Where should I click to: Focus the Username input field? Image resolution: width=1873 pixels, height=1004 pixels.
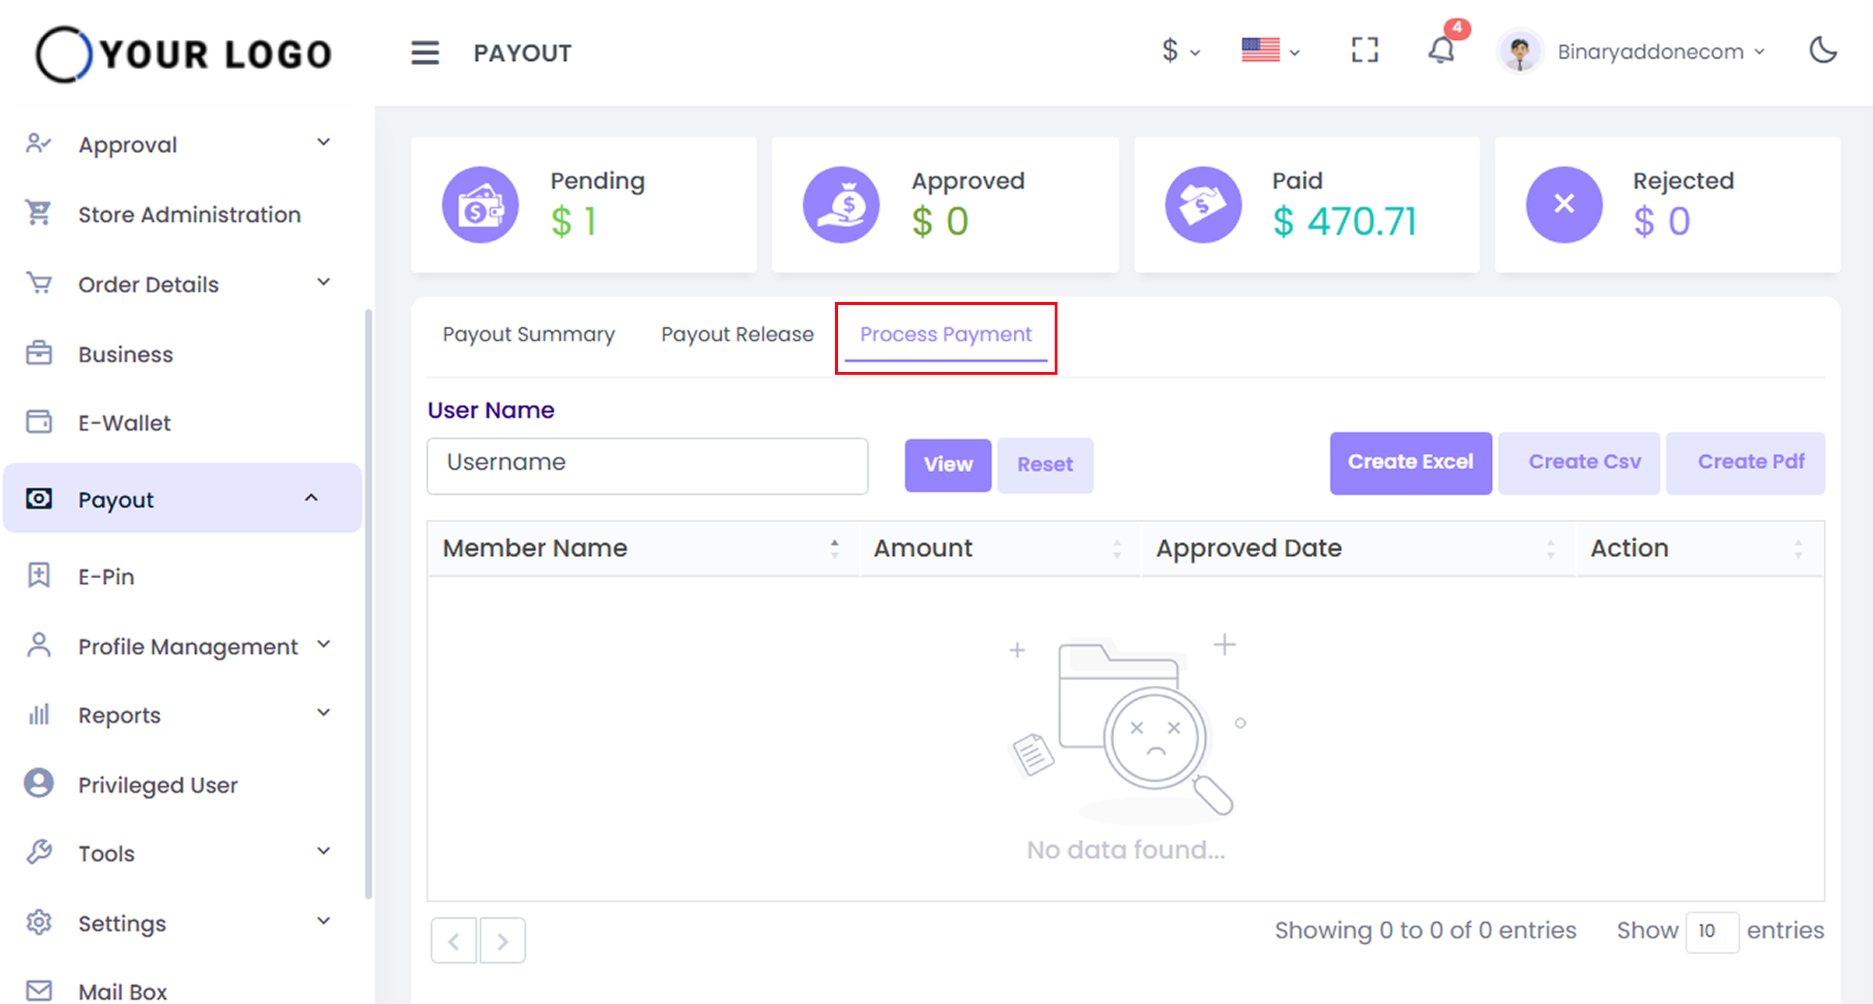(647, 465)
